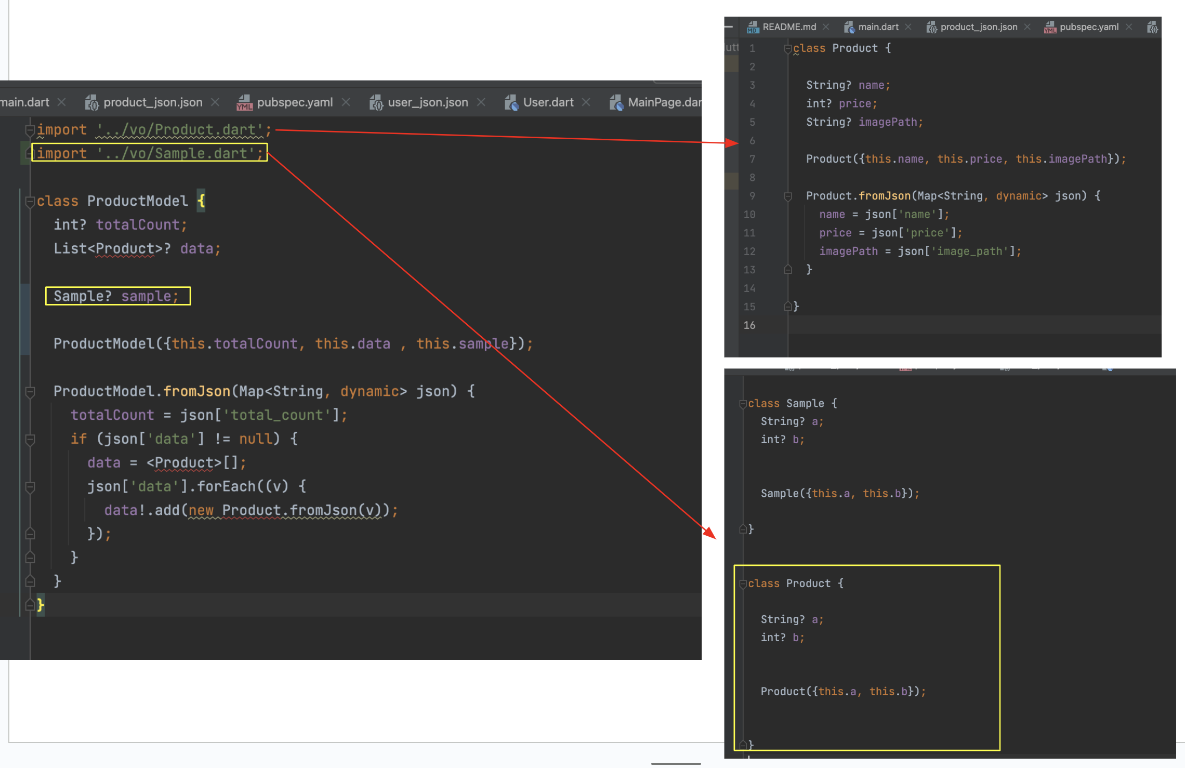
Task: Close the README.md tab
Action: (826, 27)
